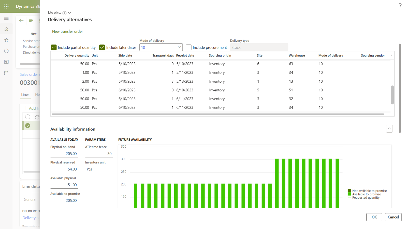
Task: Click the back arrow icon
Action: 21,21
